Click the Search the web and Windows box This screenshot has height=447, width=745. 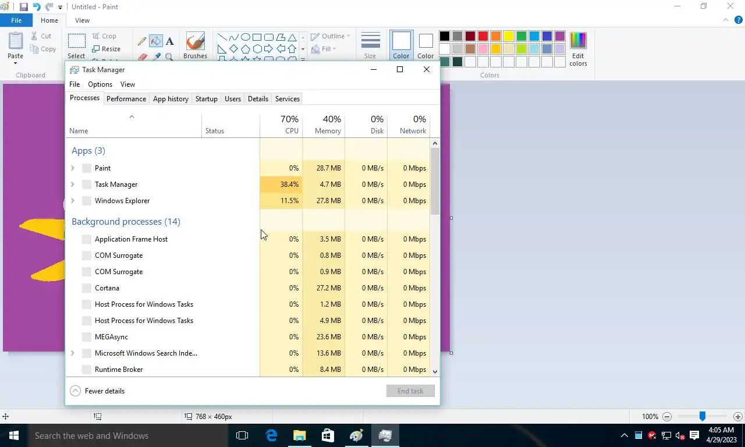click(128, 435)
